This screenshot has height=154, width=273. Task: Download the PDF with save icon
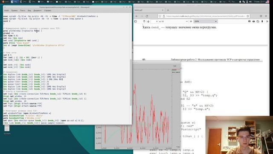(258, 21)
